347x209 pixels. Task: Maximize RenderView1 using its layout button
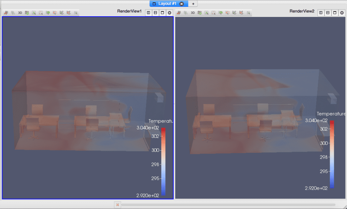tap(163, 12)
